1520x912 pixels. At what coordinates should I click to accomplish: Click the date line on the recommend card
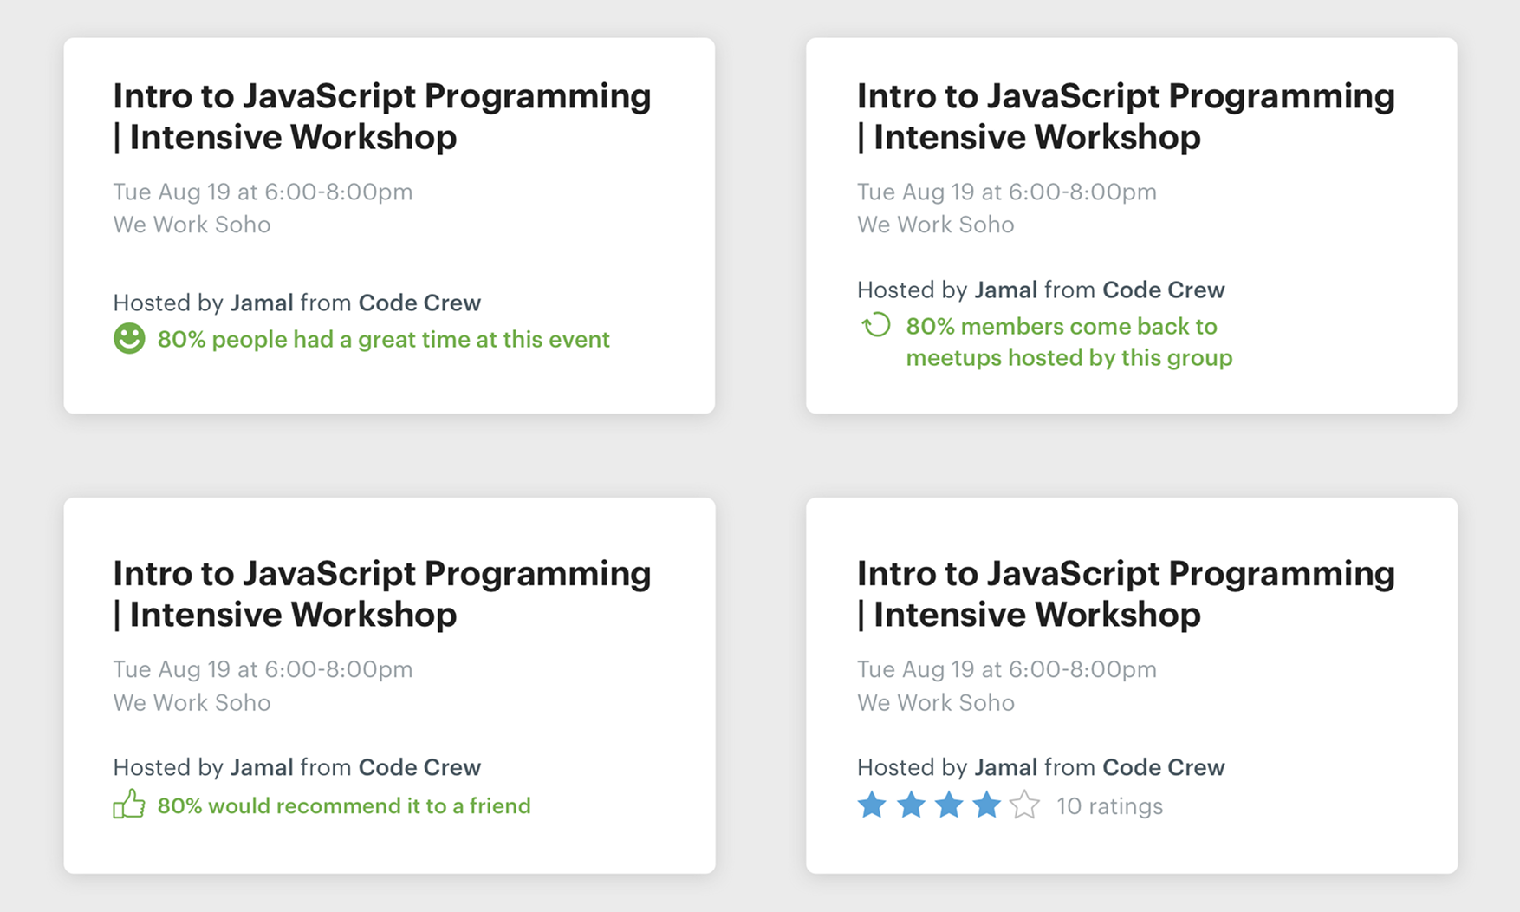pos(263,669)
